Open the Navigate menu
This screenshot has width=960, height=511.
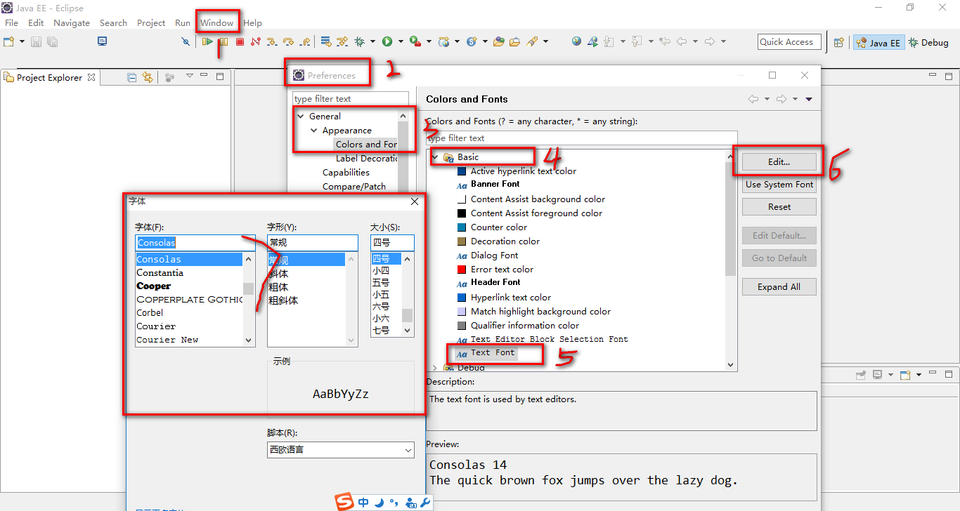[72, 23]
